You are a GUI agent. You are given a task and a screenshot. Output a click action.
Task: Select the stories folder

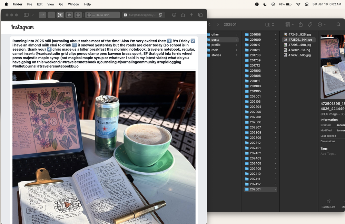click(x=222, y=55)
